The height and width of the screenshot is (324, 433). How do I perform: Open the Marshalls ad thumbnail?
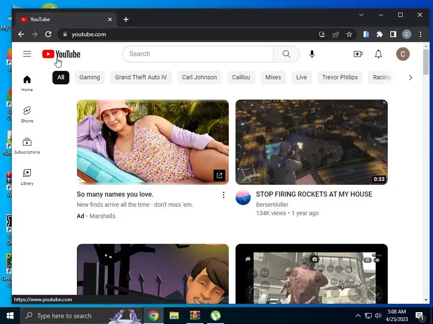coord(153,142)
